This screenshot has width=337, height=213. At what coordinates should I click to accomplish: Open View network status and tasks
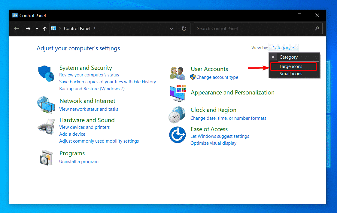pos(89,109)
